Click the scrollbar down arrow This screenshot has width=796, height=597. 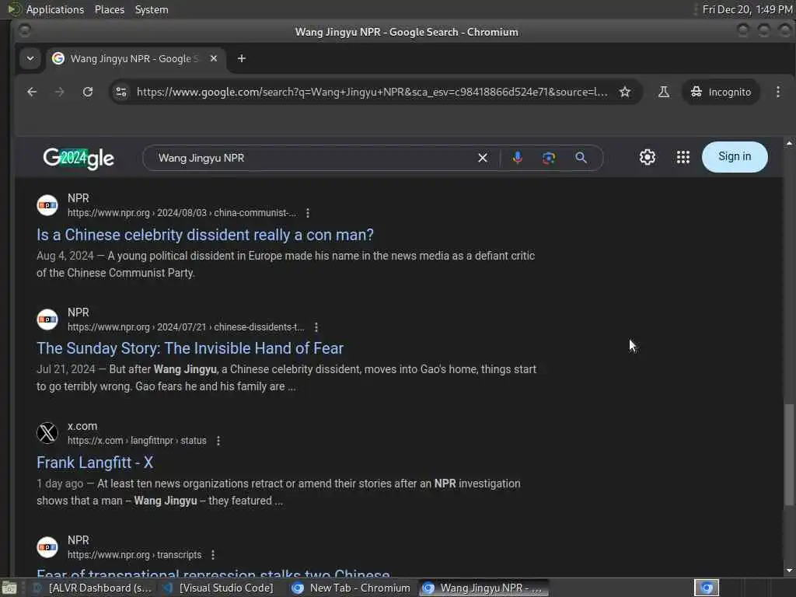point(789,571)
